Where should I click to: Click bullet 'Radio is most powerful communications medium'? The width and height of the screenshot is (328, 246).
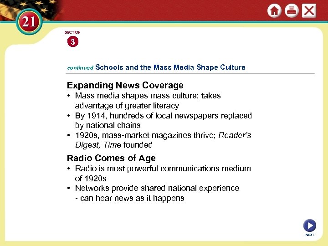[163, 173]
